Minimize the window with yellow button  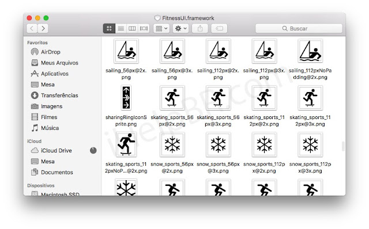[x=37, y=18]
